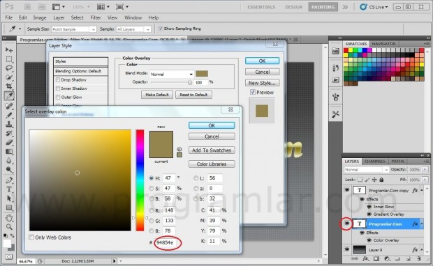433x266 pixels.
Task: Select the Gradient tool
Action: pyautogui.click(x=9, y=151)
